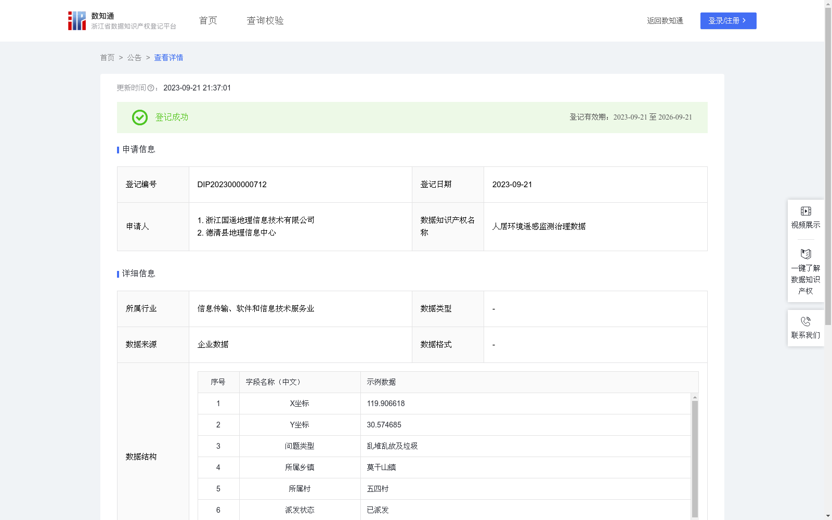832x520 pixels.
Task: Open the 视频展示 video icon
Action: pyautogui.click(x=805, y=211)
